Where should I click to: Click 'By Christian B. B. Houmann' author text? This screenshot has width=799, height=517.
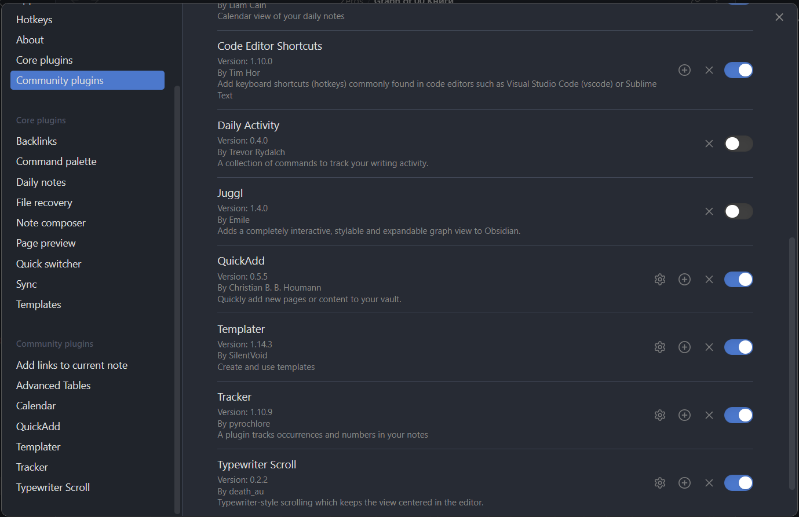point(269,288)
